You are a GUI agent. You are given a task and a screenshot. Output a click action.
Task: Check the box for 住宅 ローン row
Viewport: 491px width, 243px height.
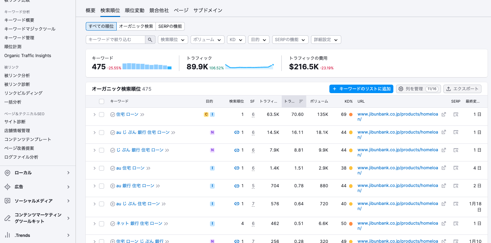tap(101, 115)
